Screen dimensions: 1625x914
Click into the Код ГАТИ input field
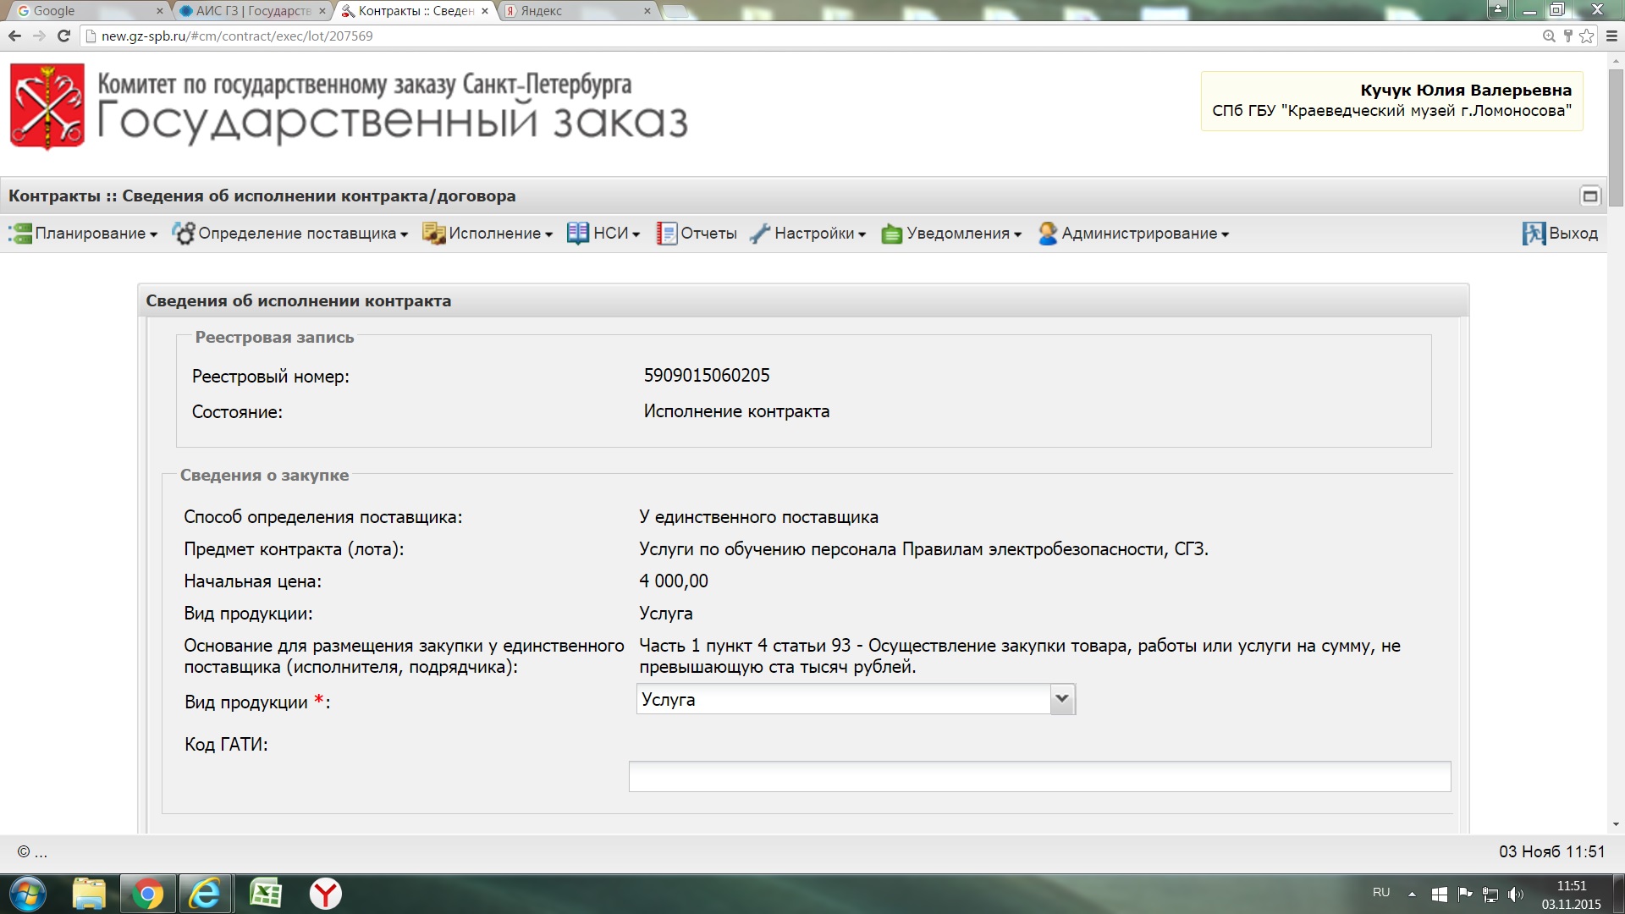pos(1038,776)
